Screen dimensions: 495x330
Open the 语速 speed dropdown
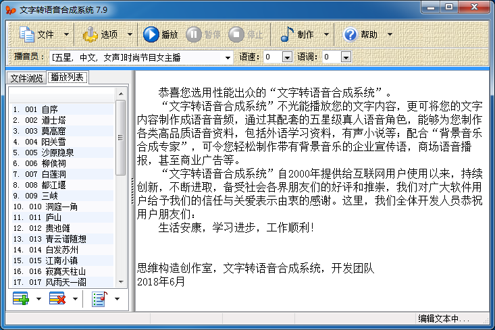click(x=286, y=57)
